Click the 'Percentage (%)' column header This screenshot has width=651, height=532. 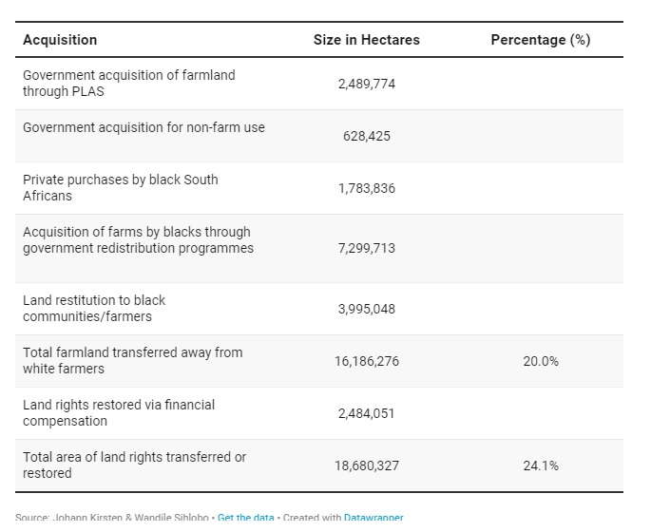click(x=540, y=40)
